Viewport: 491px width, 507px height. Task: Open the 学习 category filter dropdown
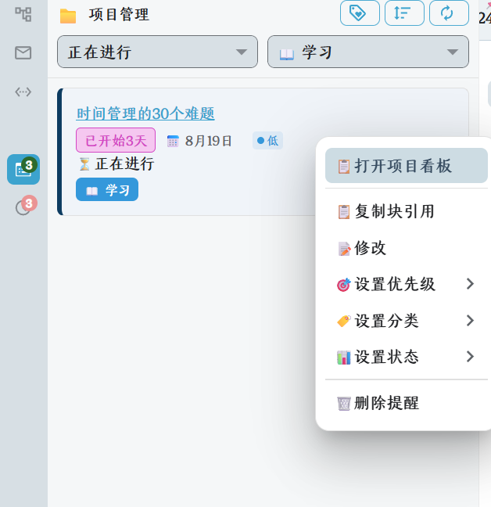point(368,52)
